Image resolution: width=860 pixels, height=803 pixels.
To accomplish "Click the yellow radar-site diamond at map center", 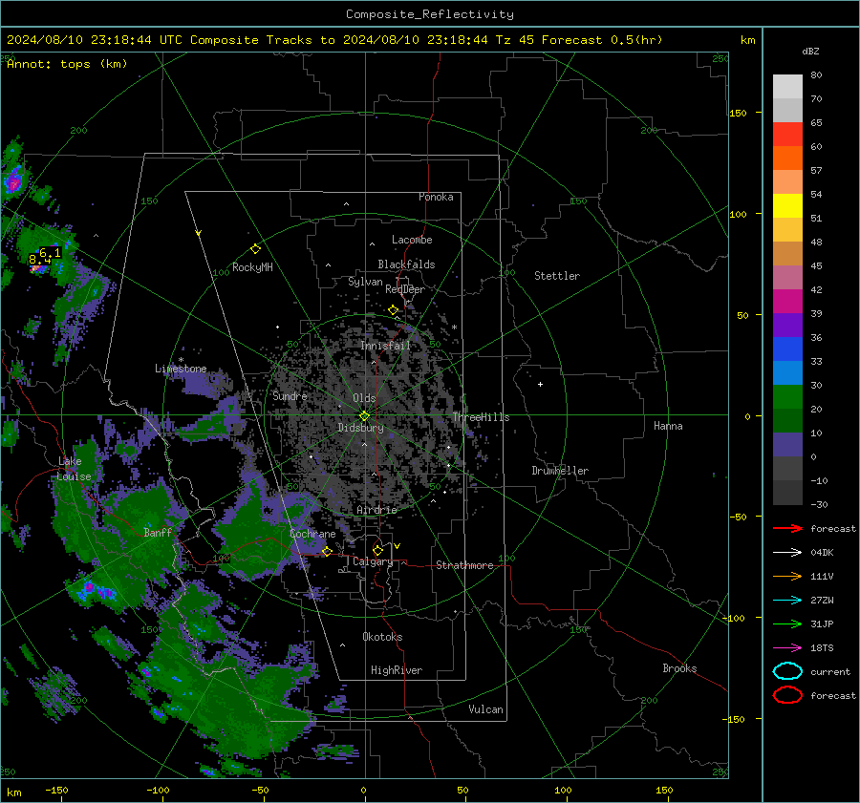I will 364,416.
